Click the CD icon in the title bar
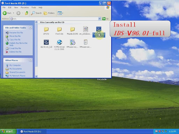179x134 pixels. coord(3,3)
